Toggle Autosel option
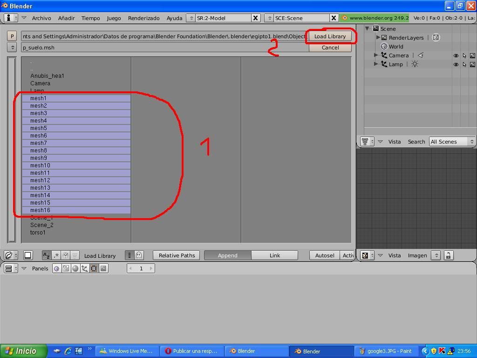477x358 pixels. (x=325, y=255)
